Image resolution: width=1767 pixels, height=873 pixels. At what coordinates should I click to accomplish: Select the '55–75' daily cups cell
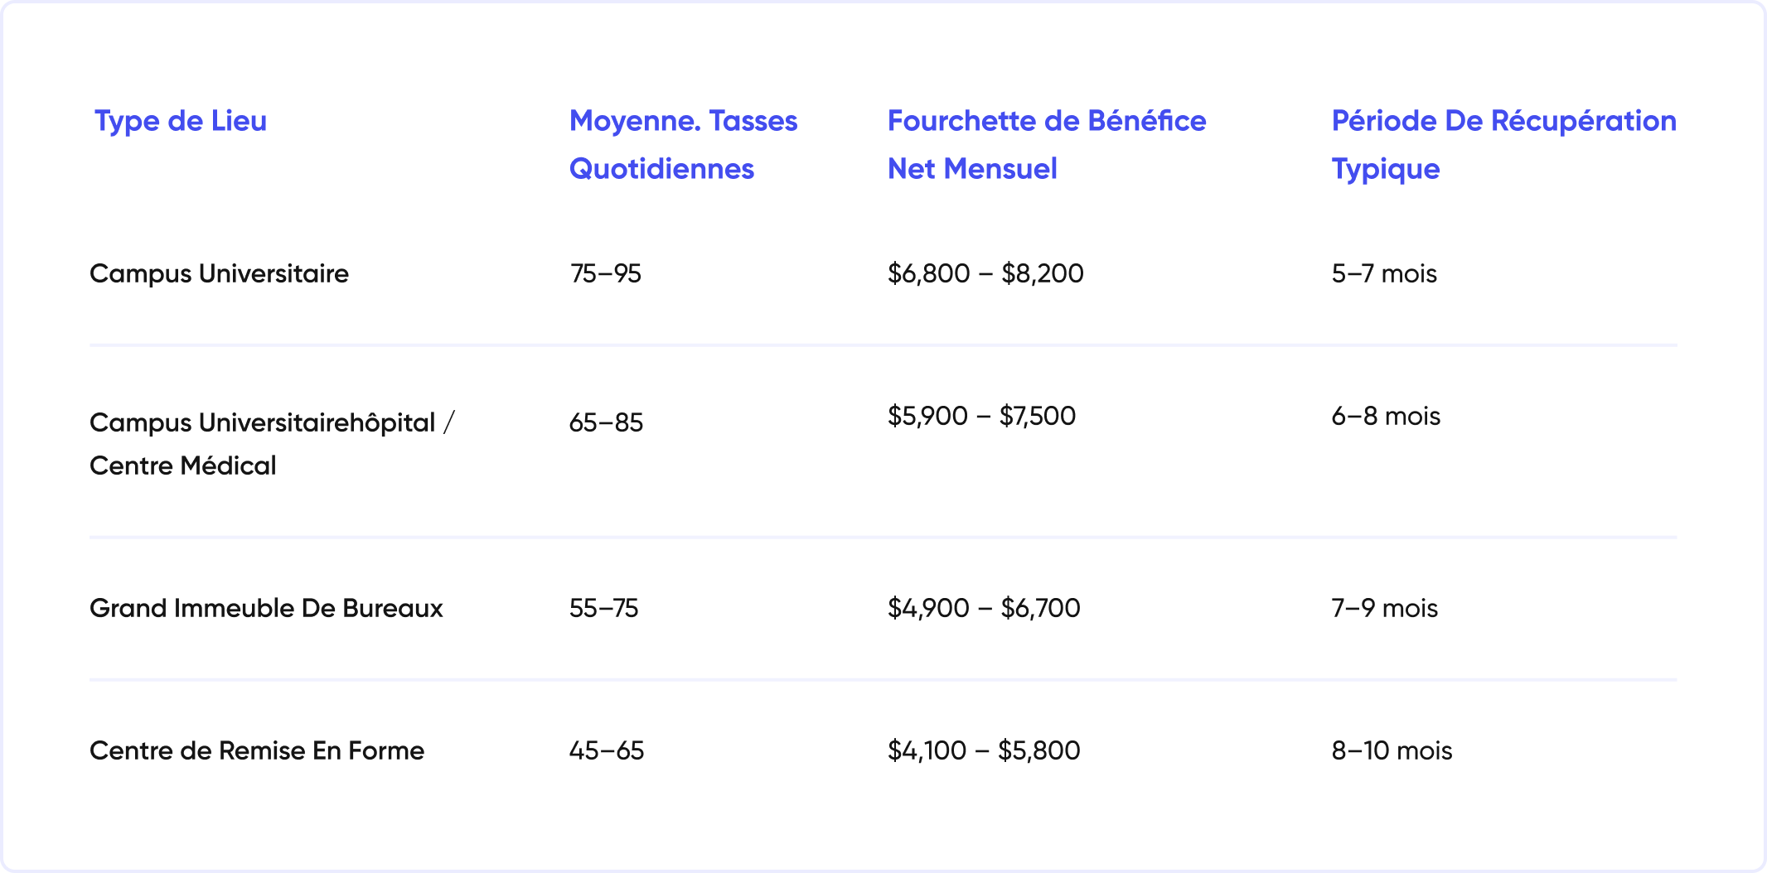pyautogui.click(x=603, y=608)
